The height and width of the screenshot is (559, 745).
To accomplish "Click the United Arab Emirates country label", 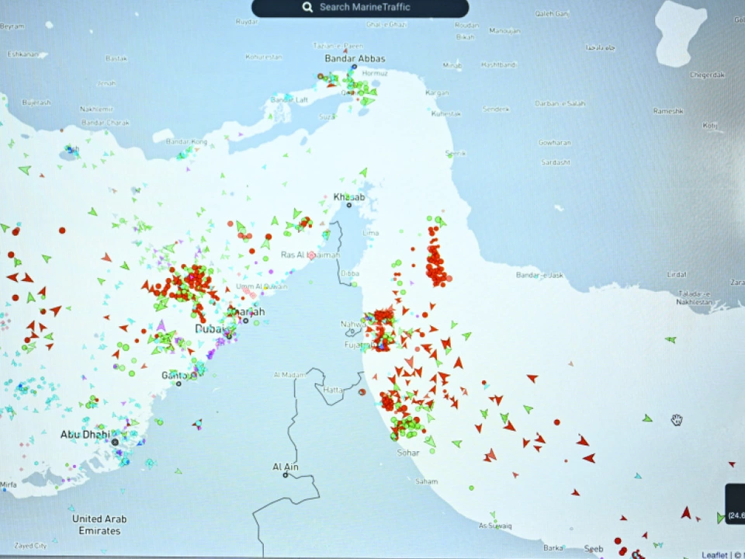I will tap(99, 525).
